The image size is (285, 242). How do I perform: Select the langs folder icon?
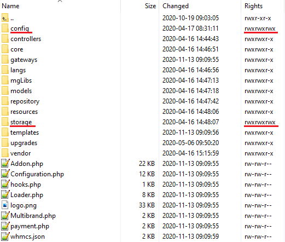(x=5, y=70)
